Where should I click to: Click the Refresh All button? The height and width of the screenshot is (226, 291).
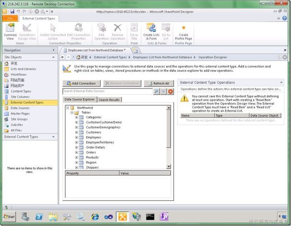159,84
